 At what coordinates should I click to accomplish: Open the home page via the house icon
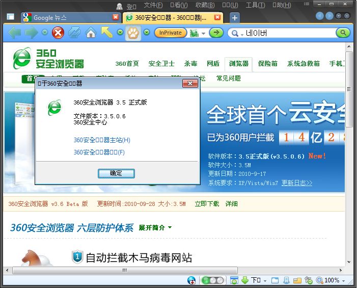(x=91, y=33)
